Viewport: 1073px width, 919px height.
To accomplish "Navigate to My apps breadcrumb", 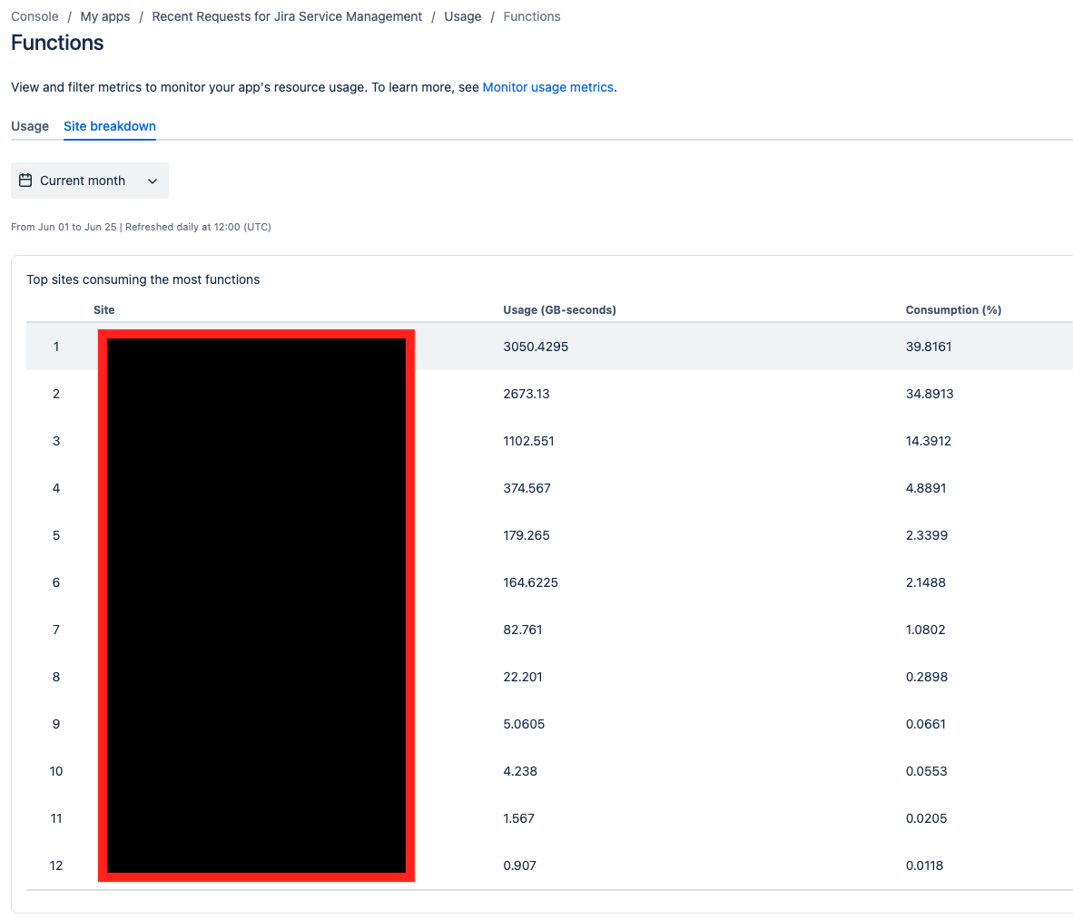I will click(x=105, y=16).
